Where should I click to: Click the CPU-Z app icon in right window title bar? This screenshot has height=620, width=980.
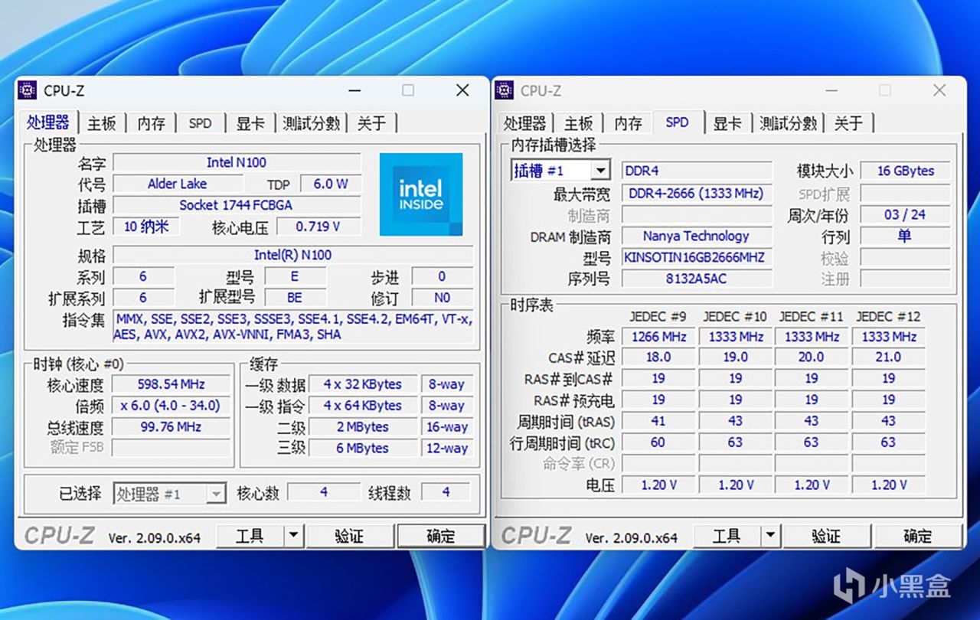pos(504,90)
